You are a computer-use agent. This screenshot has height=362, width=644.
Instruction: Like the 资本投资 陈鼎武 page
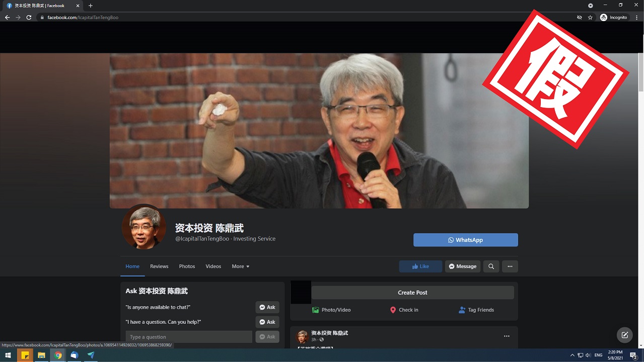420,266
